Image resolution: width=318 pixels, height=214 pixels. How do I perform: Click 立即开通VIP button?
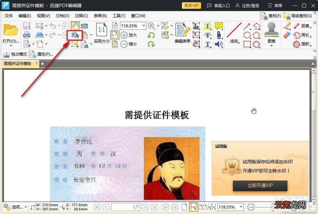(260, 185)
